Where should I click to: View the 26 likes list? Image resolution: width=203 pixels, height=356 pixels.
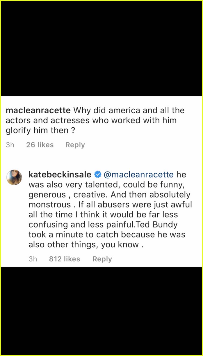pyautogui.click(x=40, y=145)
